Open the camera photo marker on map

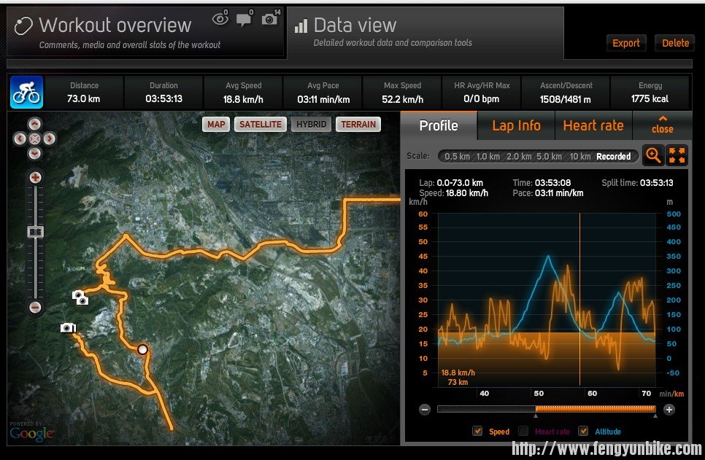click(68, 328)
